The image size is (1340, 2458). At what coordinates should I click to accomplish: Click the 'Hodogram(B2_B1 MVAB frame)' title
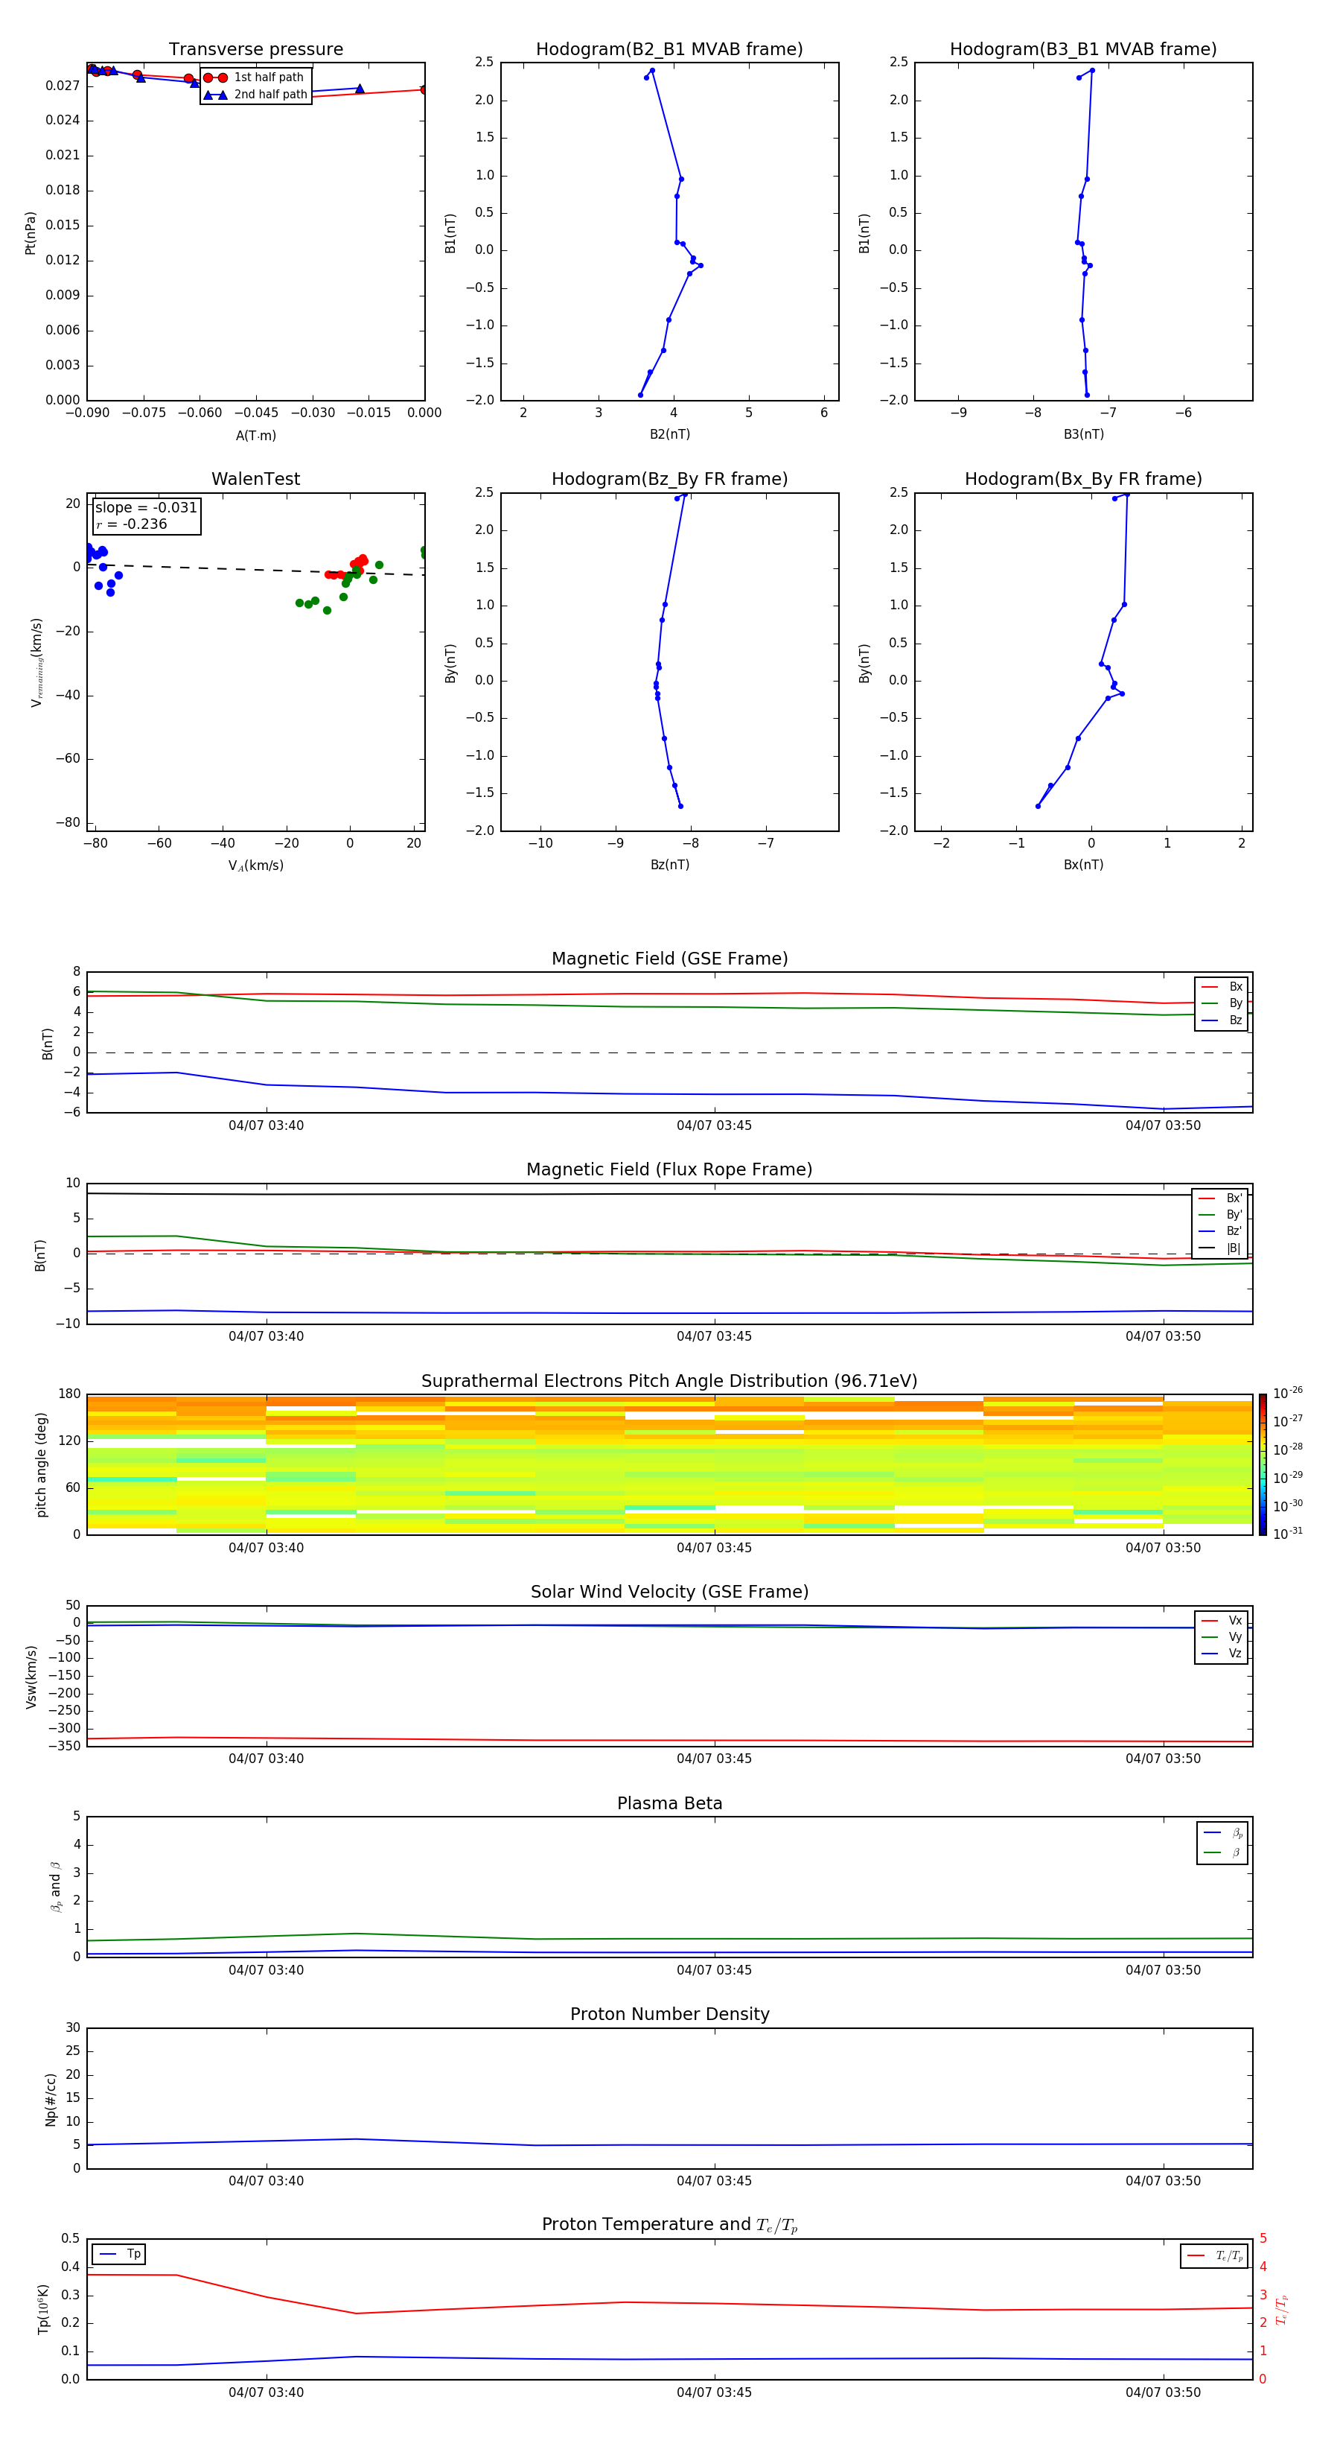(669, 50)
